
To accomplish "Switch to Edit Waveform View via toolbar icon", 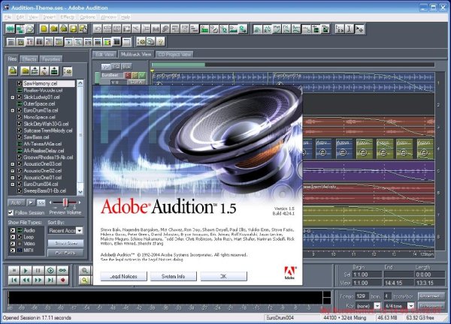I will (x=11, y=29).
